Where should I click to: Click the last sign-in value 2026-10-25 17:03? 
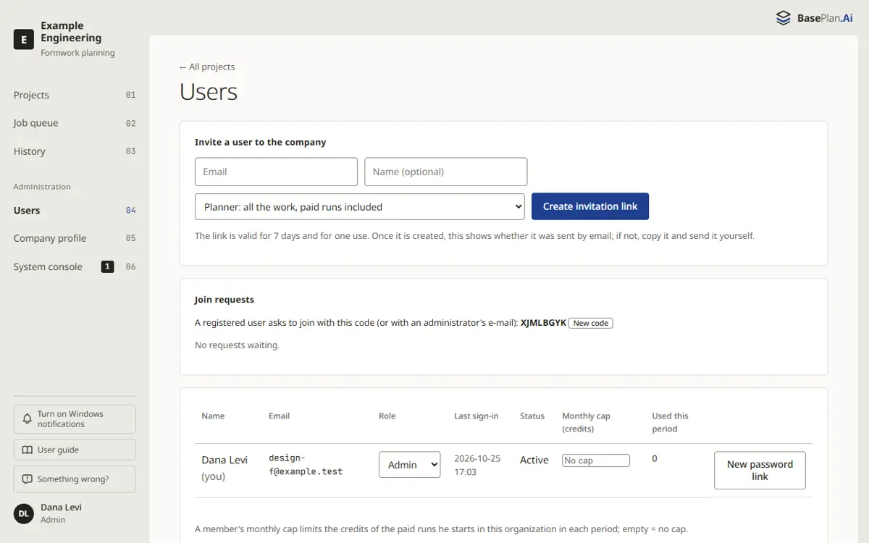click(477, 465)
